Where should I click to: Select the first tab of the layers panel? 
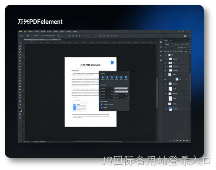click(x=166, y=40)
